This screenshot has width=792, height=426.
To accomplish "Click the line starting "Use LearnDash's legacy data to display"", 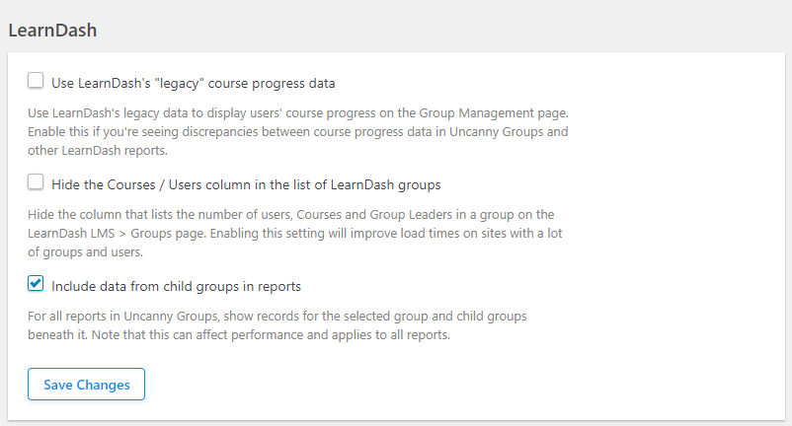I will [298, 113].
